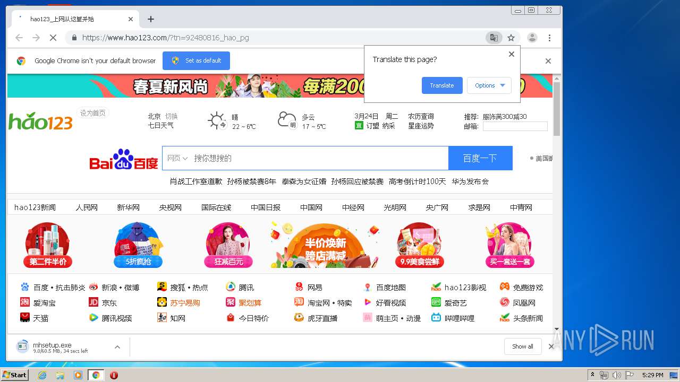The image size is (680, 382).
Task: Open the 第二件半价 promo thumbnail
Action: [x=48, y=245]
